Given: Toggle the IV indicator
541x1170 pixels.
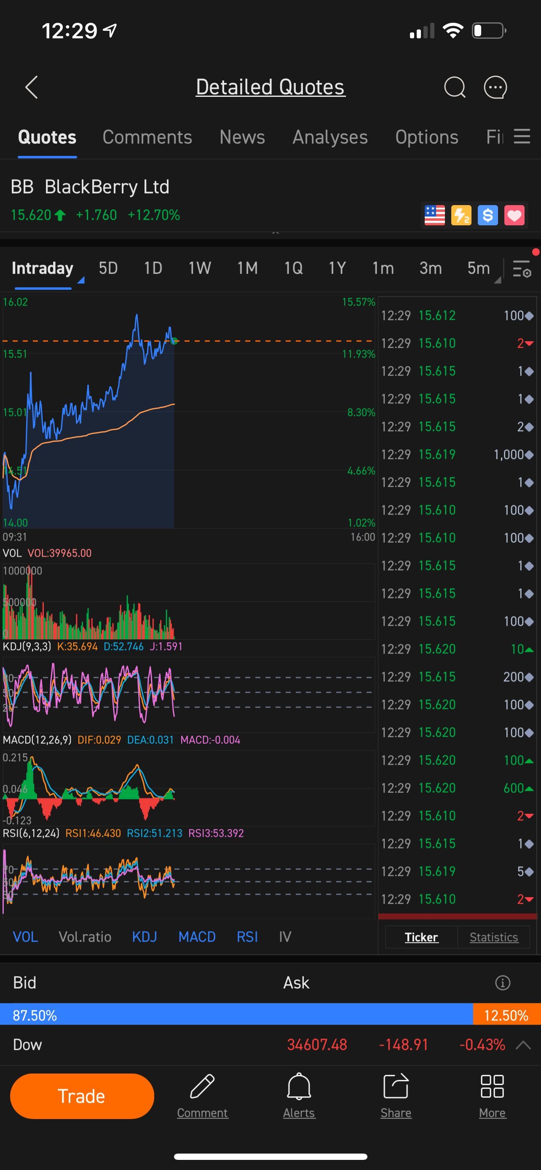Looking at the screenshot, I should [x=285, y=937].
